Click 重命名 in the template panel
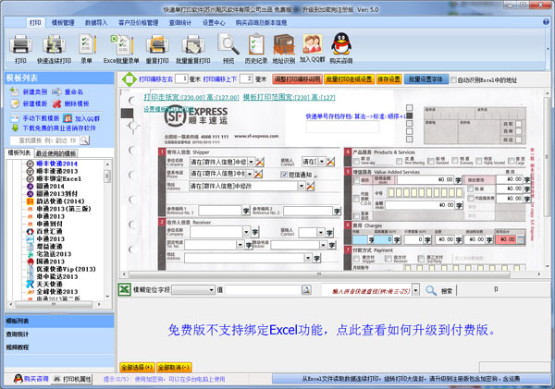This screenshot has height=389, width=555. coord(68,92)
